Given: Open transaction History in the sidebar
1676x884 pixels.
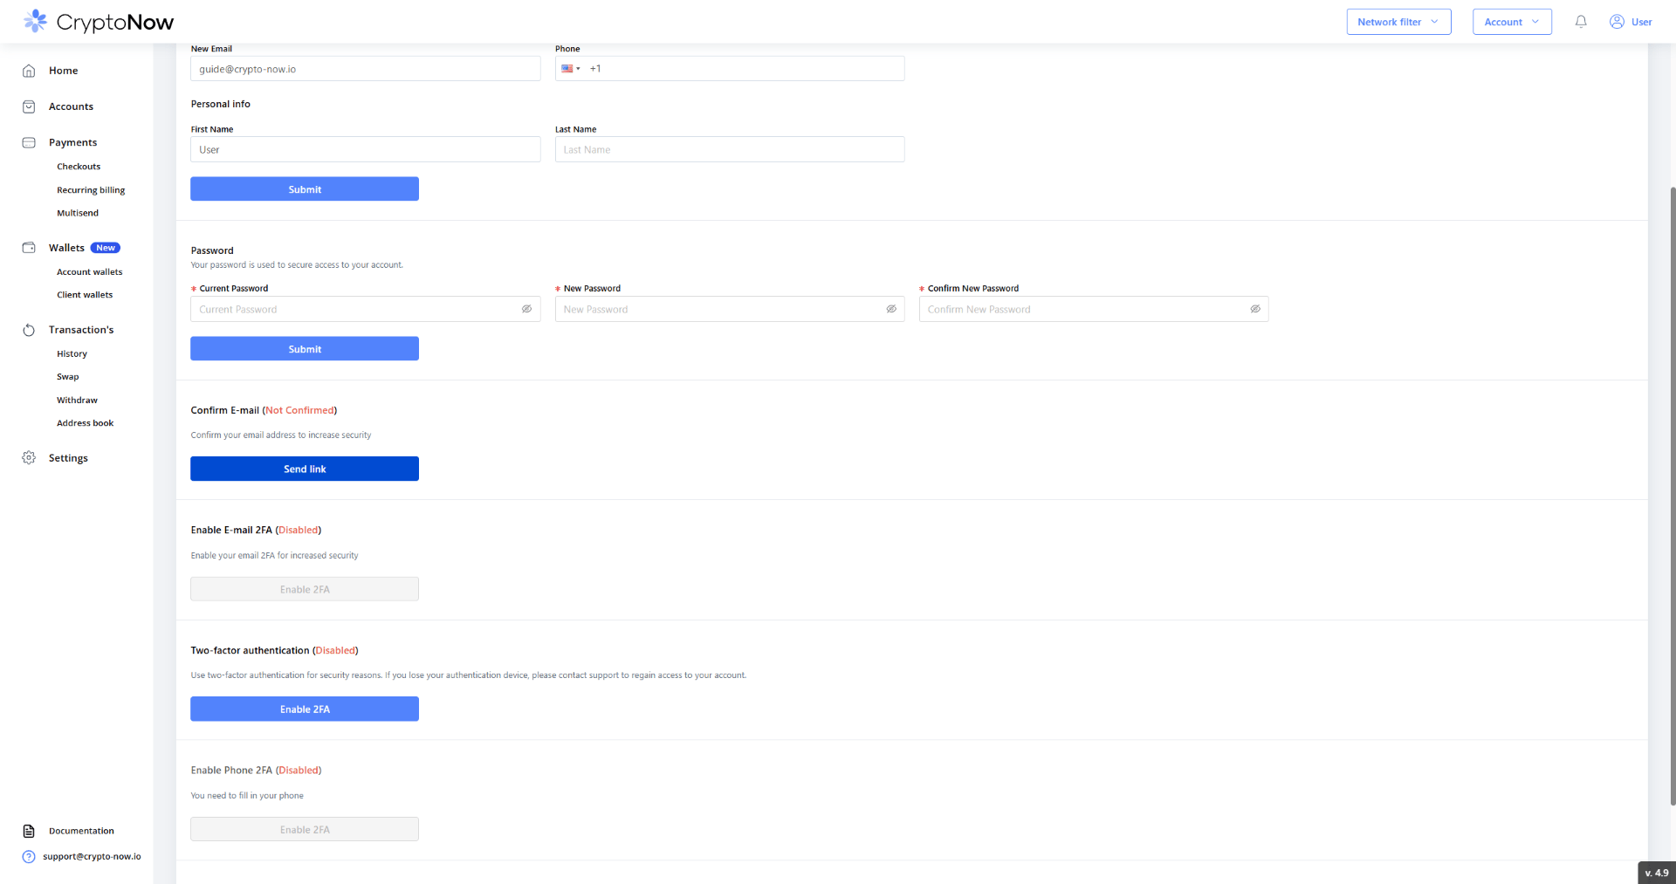Looking at the screenshot, I should [72, 354].
